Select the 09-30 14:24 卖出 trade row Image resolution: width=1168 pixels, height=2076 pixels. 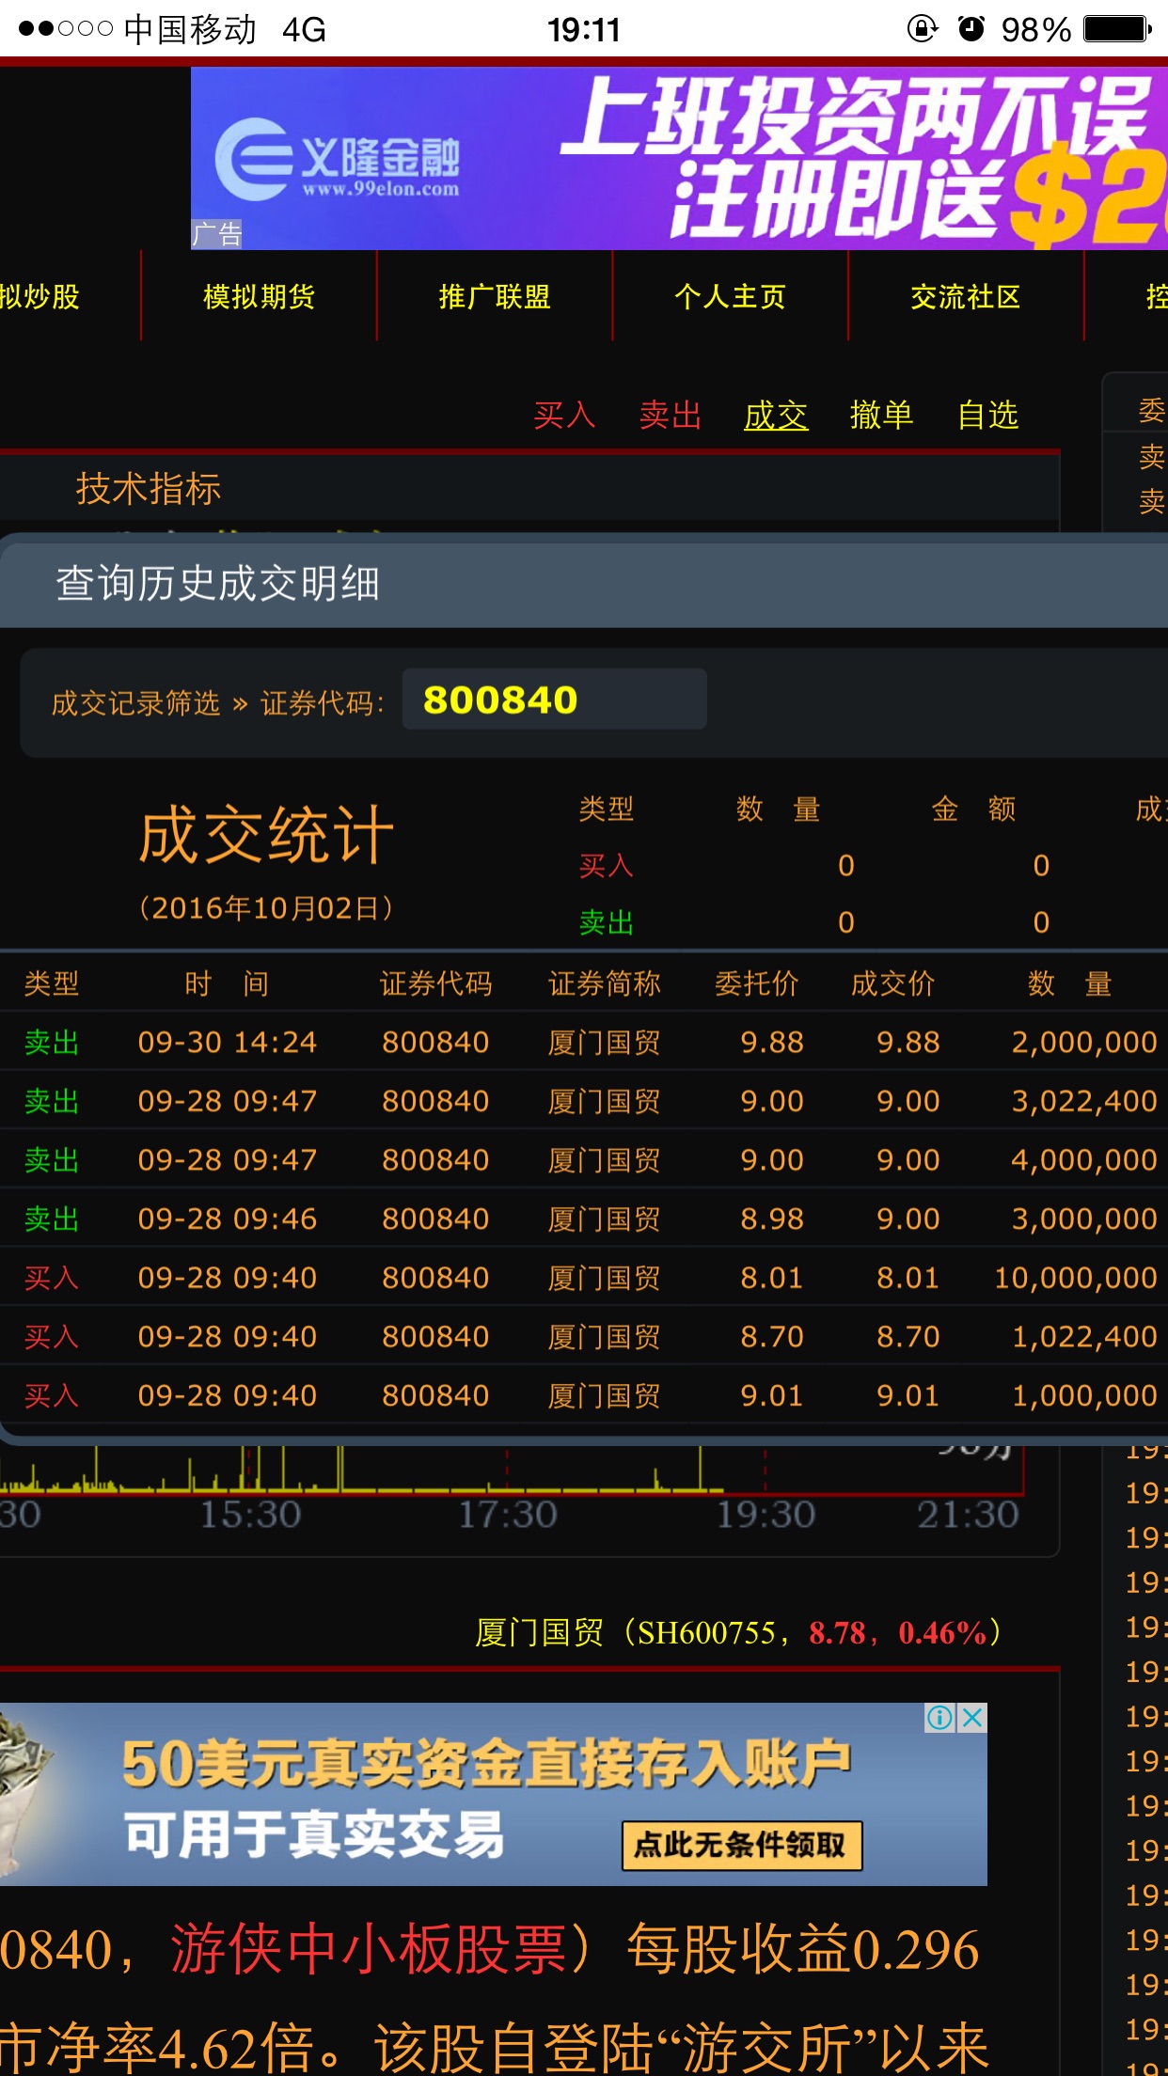point(583,1042)
